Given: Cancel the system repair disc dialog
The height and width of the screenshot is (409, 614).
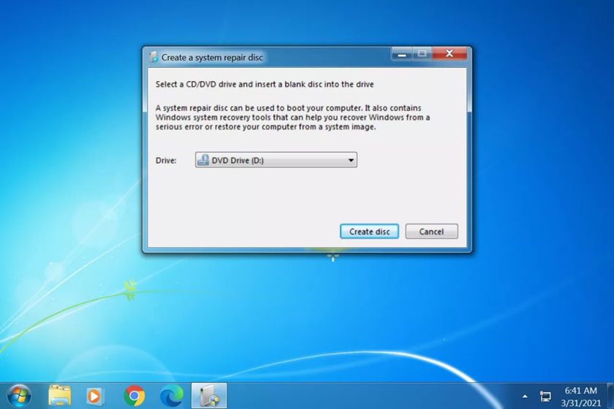Looking at the screenshot, I should (431, 232).
